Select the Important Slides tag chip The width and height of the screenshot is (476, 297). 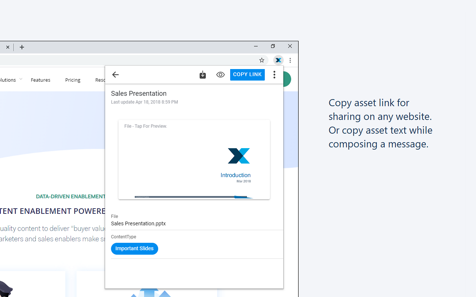134,249
